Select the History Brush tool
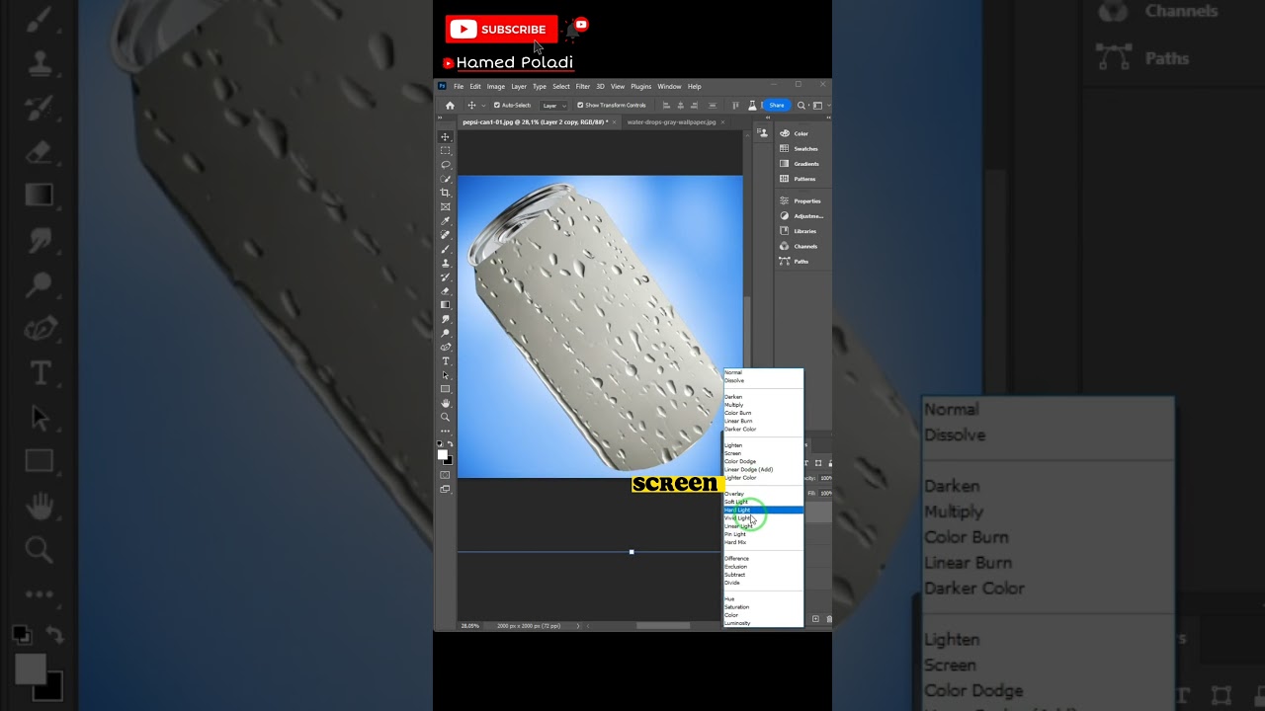 coord(446,276)
